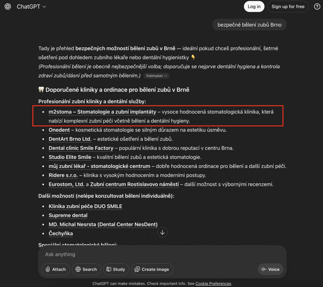Open the Attach files paperclip icon

(x=49, y=269)
